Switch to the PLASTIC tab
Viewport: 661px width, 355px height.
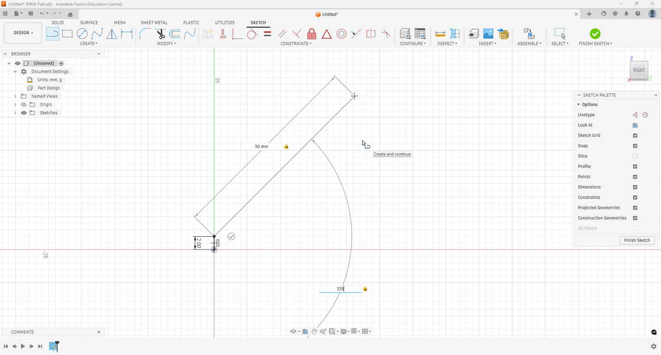(191, 23)
